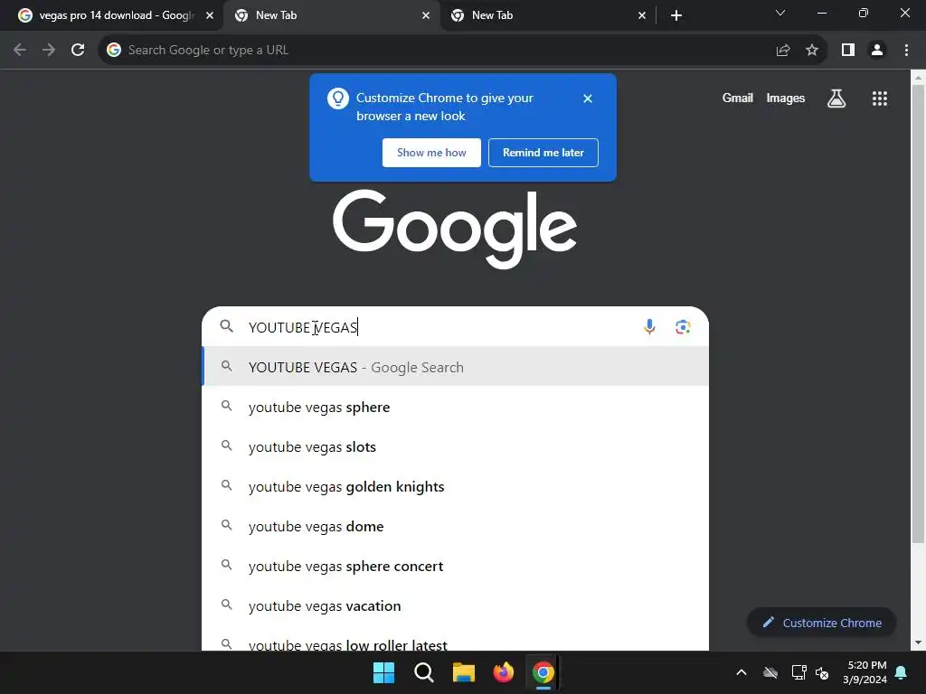Bookmark this tab with the star icon
926x694 pixels.
812,51
